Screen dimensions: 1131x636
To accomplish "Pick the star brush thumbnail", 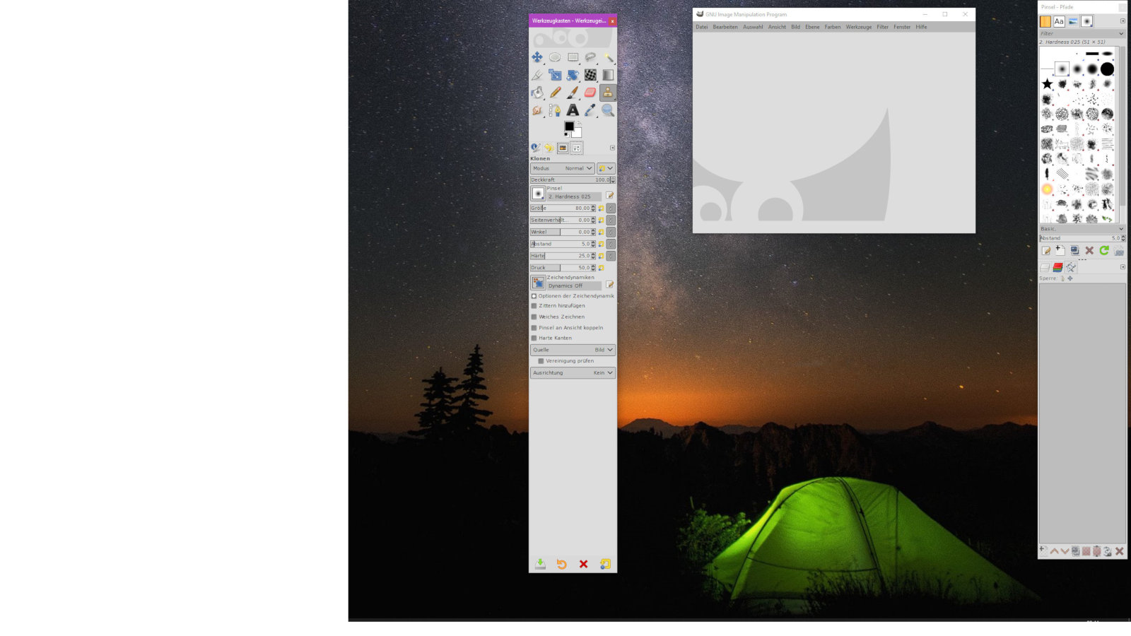I will (x=1047, y=84).
